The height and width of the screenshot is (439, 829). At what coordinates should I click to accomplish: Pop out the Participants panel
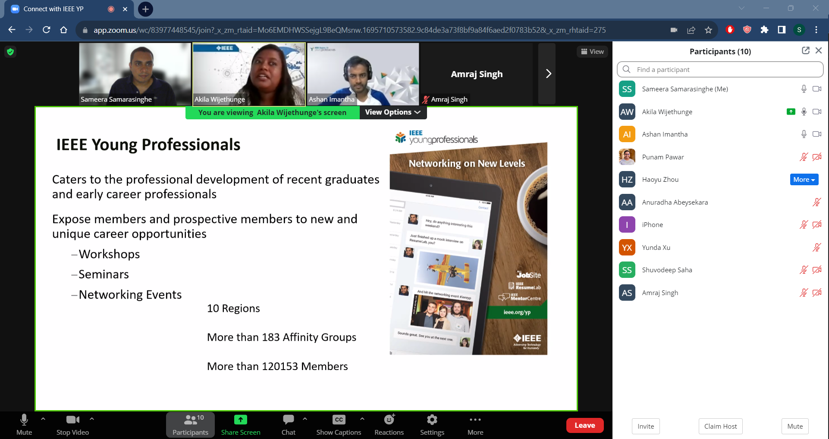[805, 50]
